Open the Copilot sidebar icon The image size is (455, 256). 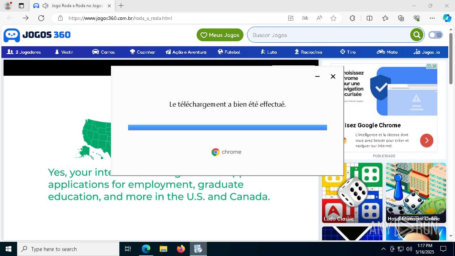click(x=447, y=18)
